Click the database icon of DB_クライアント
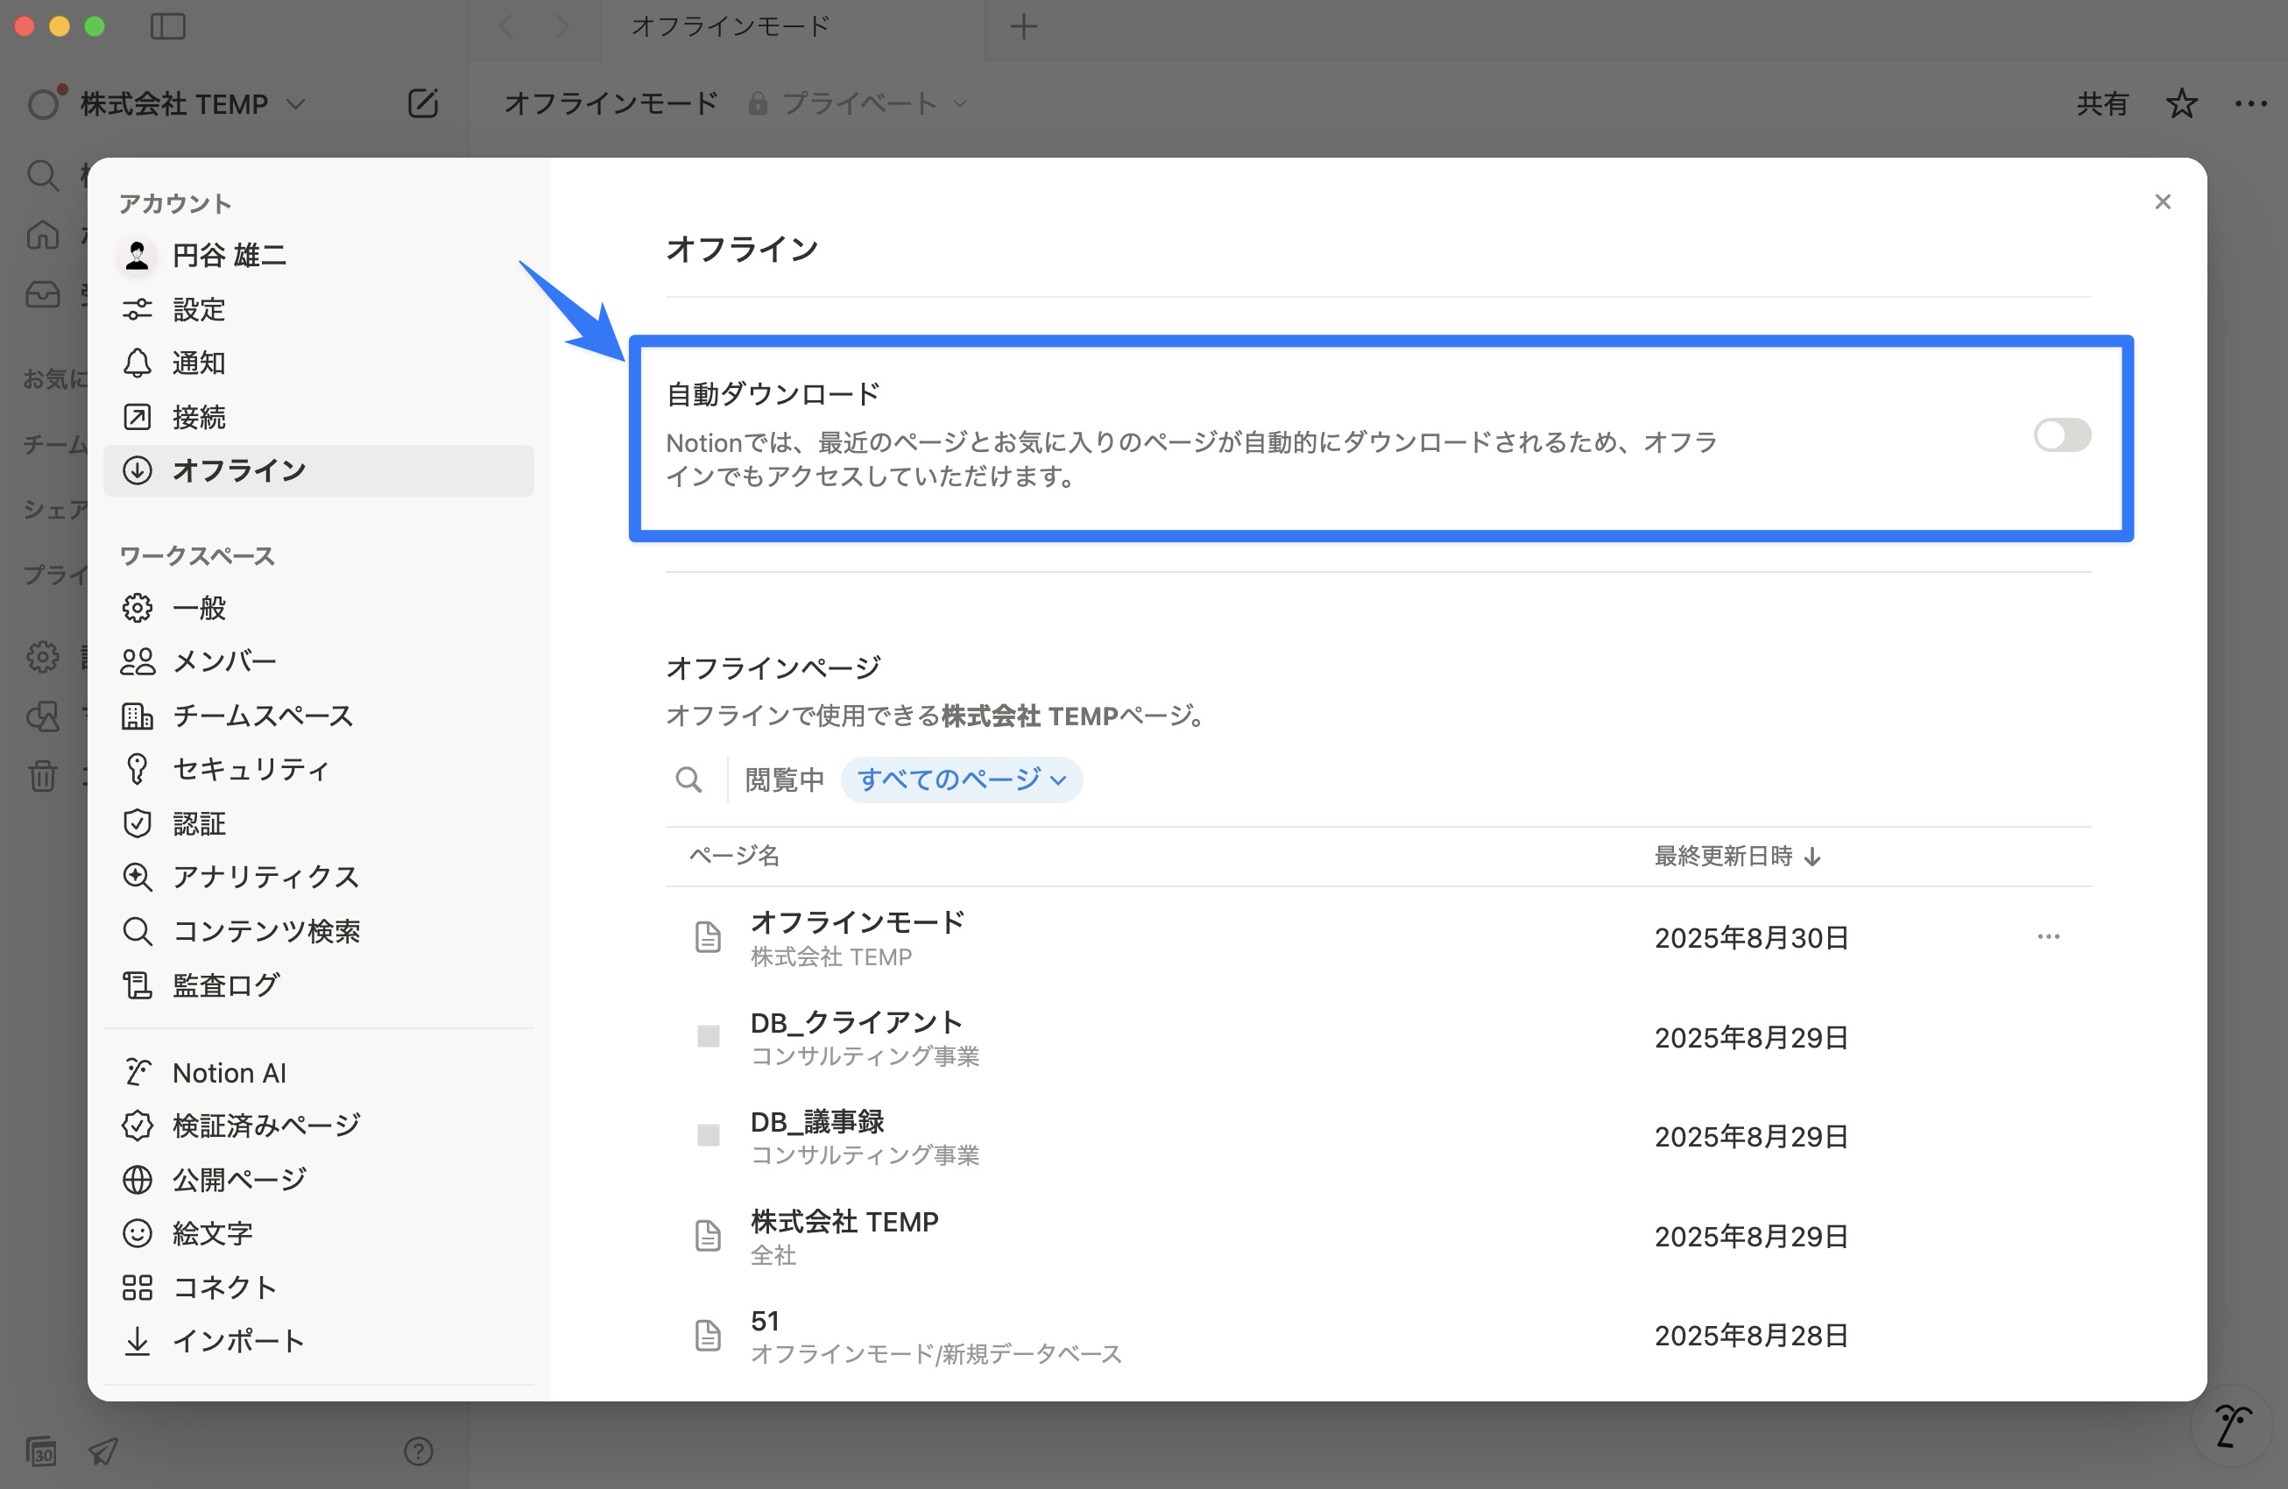Screen dimensions: 2288x1489 [708, 1036]
